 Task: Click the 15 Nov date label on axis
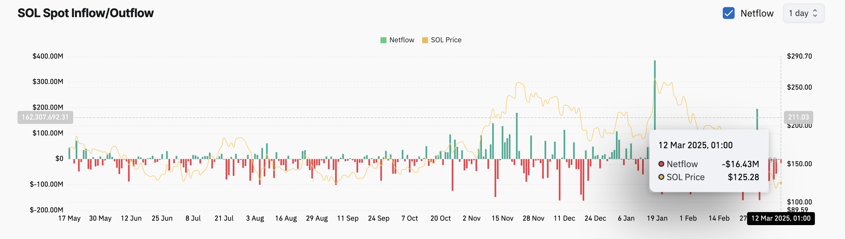502,218
